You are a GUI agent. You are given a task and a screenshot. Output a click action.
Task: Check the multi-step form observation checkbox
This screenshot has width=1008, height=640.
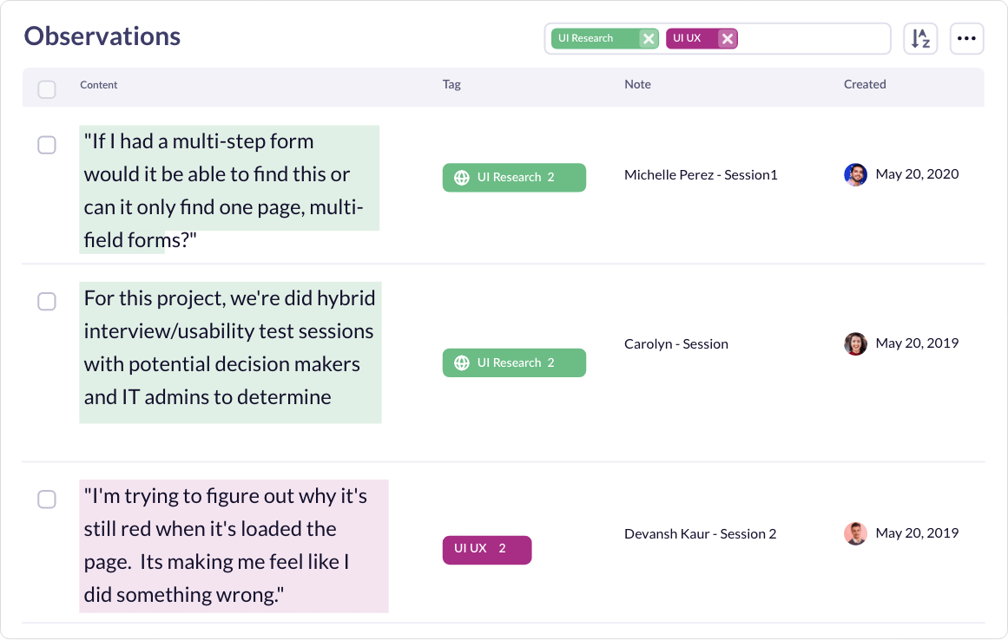coord(47,145)
